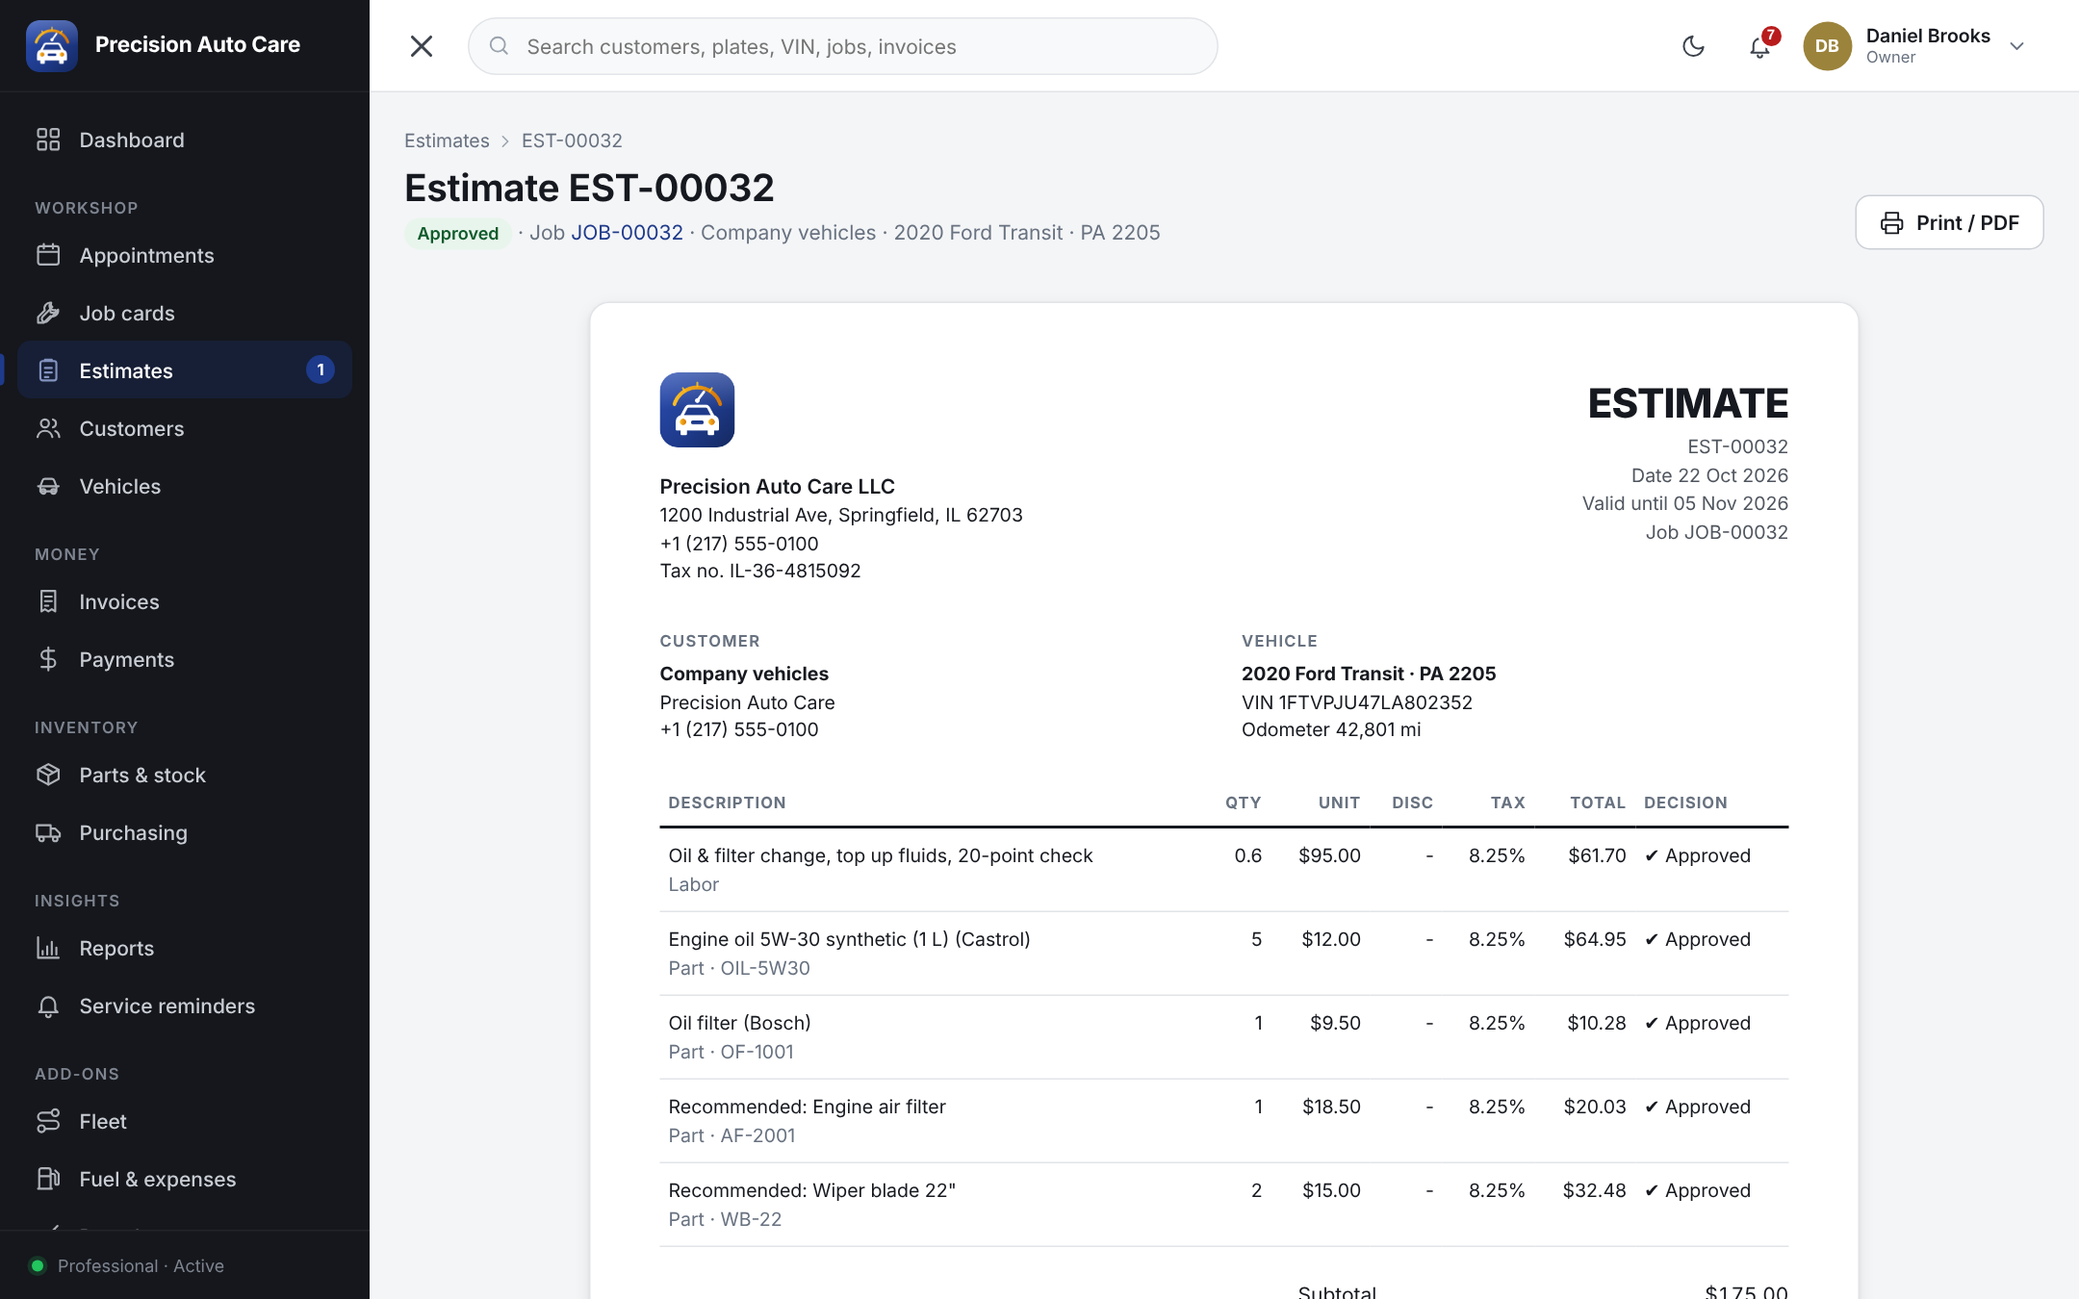Click the $61.70 total cell
The image size is (2079, 1299).
1597,855
